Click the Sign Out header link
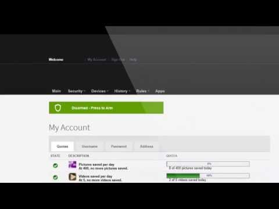 pos(118,60)
